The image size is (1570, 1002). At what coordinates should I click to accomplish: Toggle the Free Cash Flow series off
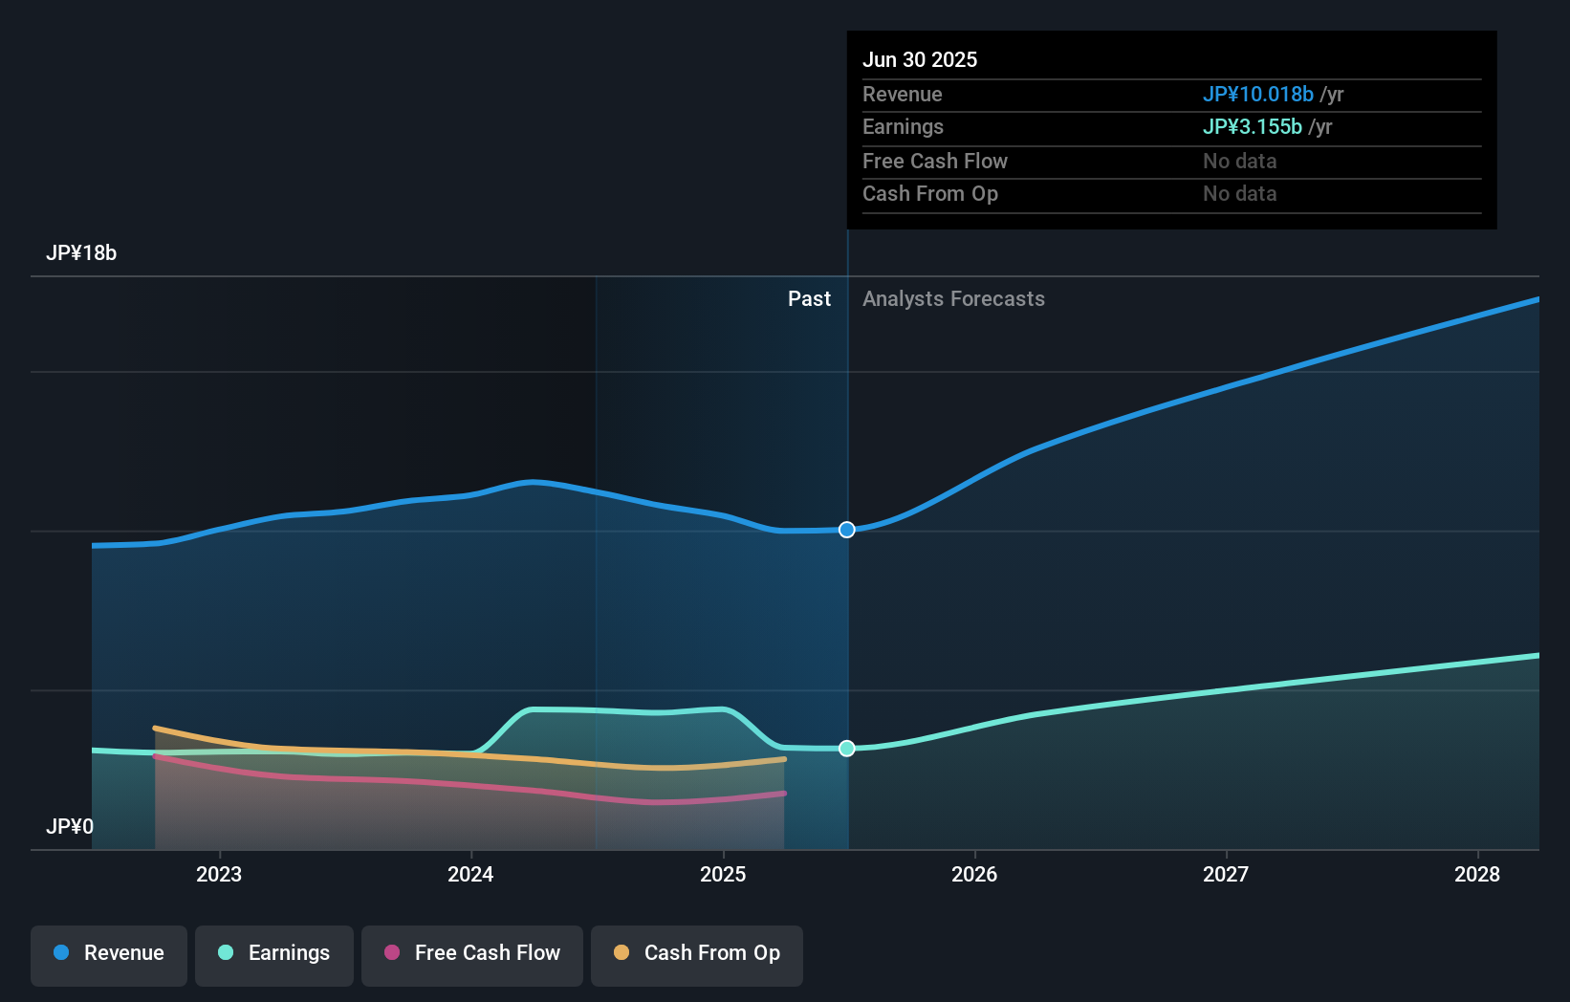(x=471, y=954)
